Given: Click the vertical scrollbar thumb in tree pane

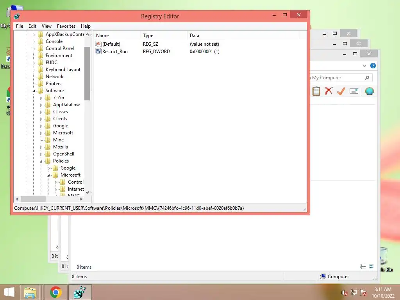Looking at the screenshot, I should 87,73.
